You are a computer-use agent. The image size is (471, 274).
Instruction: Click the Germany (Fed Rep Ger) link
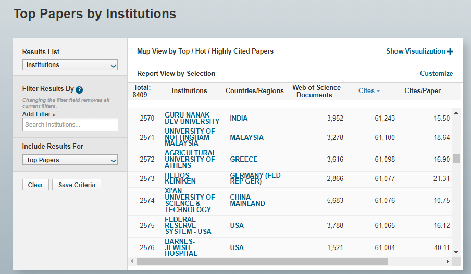[255, 178]
